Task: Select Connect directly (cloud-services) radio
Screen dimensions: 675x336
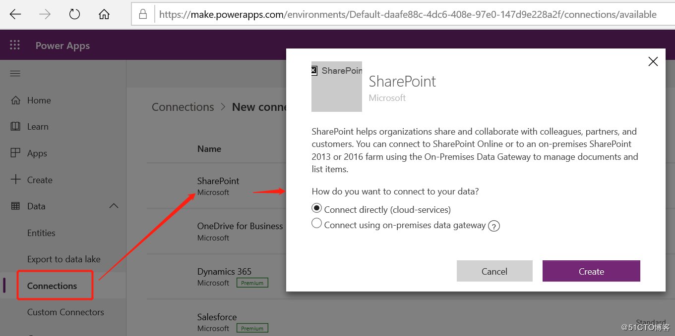Action: 316,208
